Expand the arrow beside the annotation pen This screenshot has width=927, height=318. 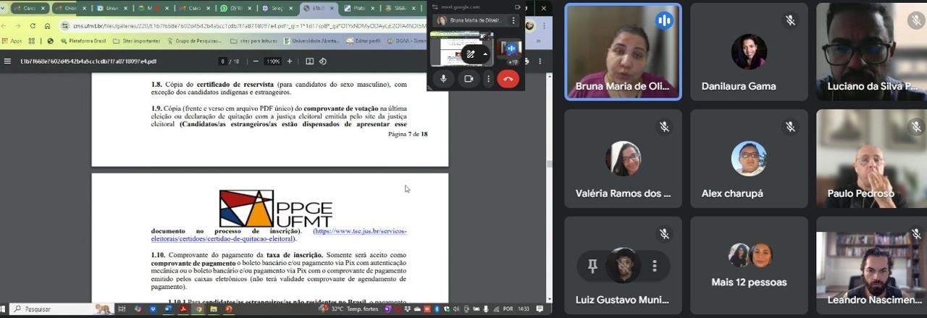click(x=485, y=54)
